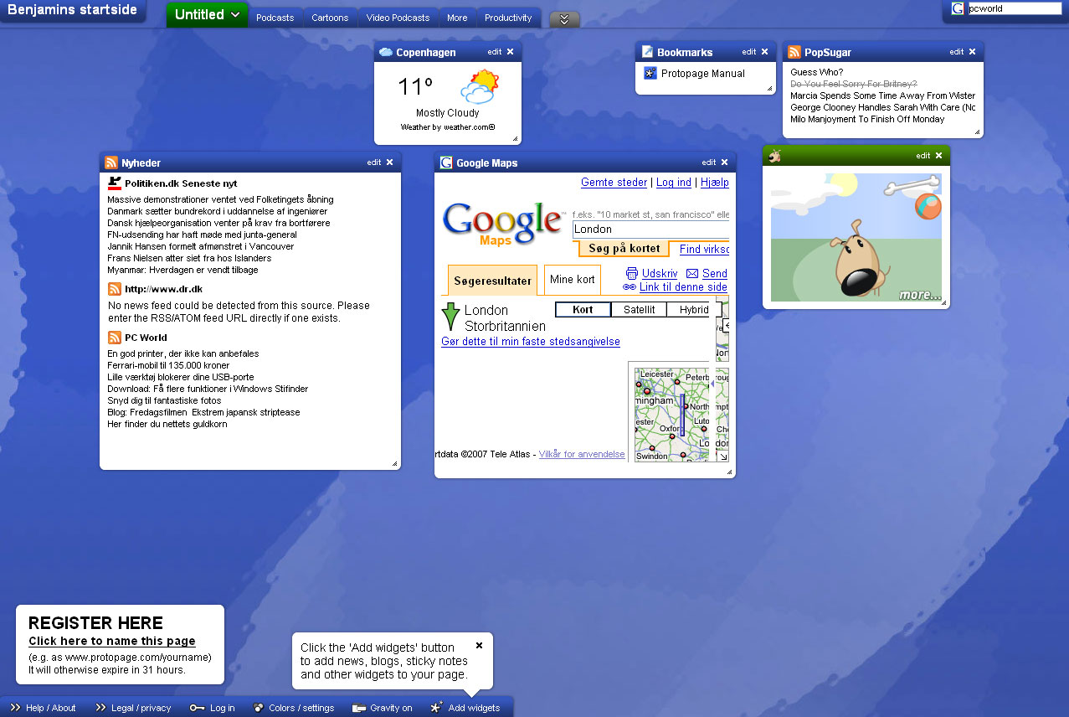Click the Log ind link in Google Maps
Image resolution: width=1069 pixels, height=717 pixels.
674,183
